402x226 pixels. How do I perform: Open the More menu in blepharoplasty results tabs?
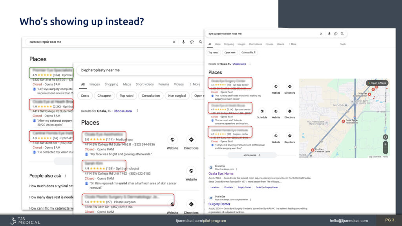[195, 84]
